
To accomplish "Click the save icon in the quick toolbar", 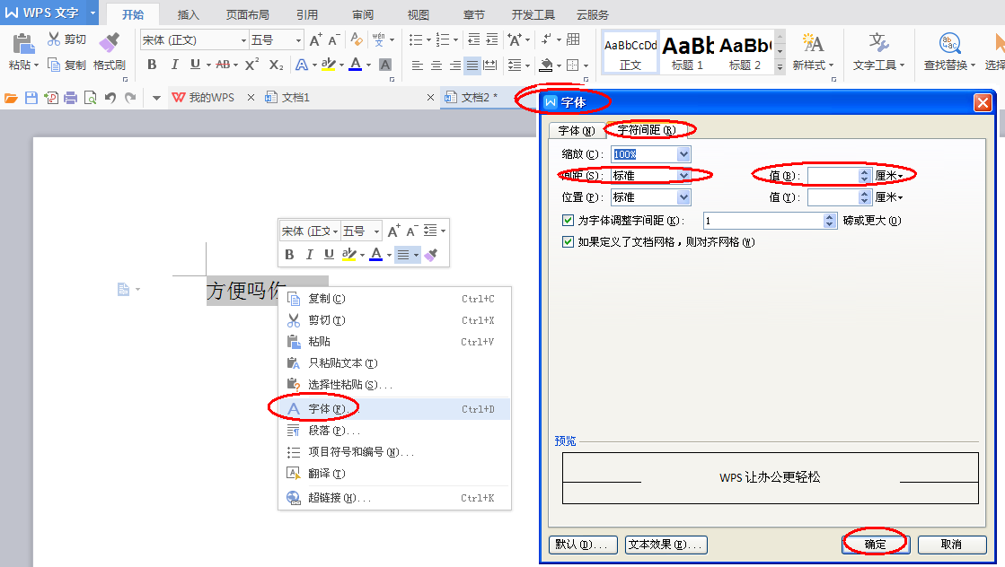I will click(31, 98).
